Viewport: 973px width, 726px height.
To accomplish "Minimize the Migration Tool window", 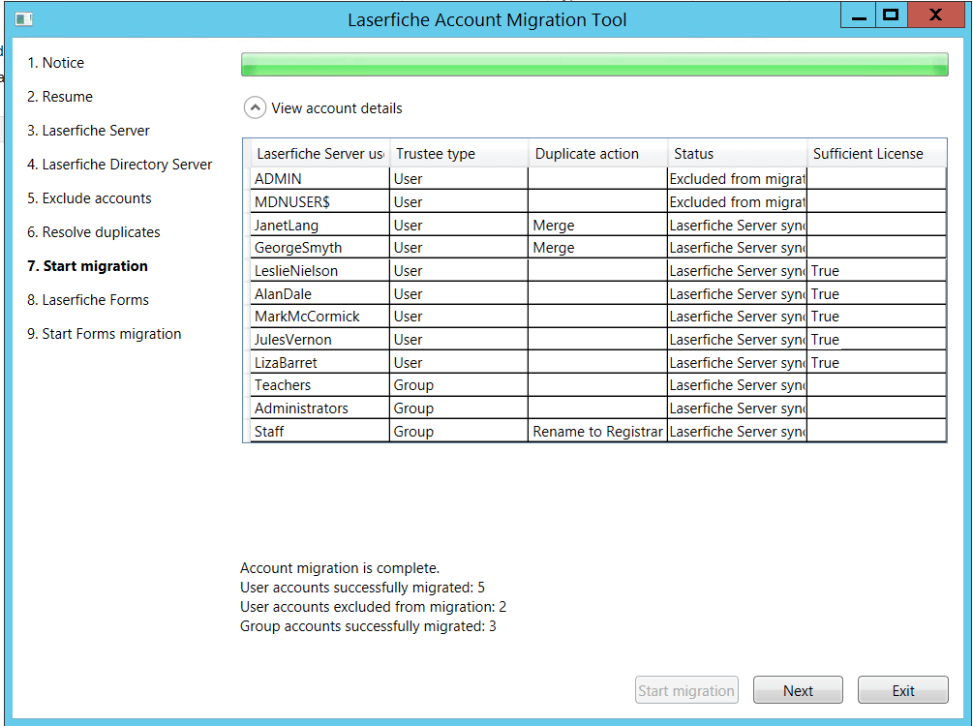I will click(859, 15).
